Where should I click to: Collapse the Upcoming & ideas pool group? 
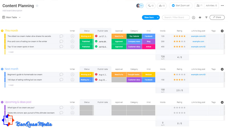pyautogui.click(x=2, y=102)
